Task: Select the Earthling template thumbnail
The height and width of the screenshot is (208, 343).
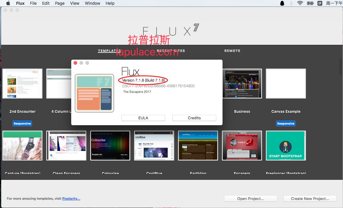Action: (x=198, y=146)
